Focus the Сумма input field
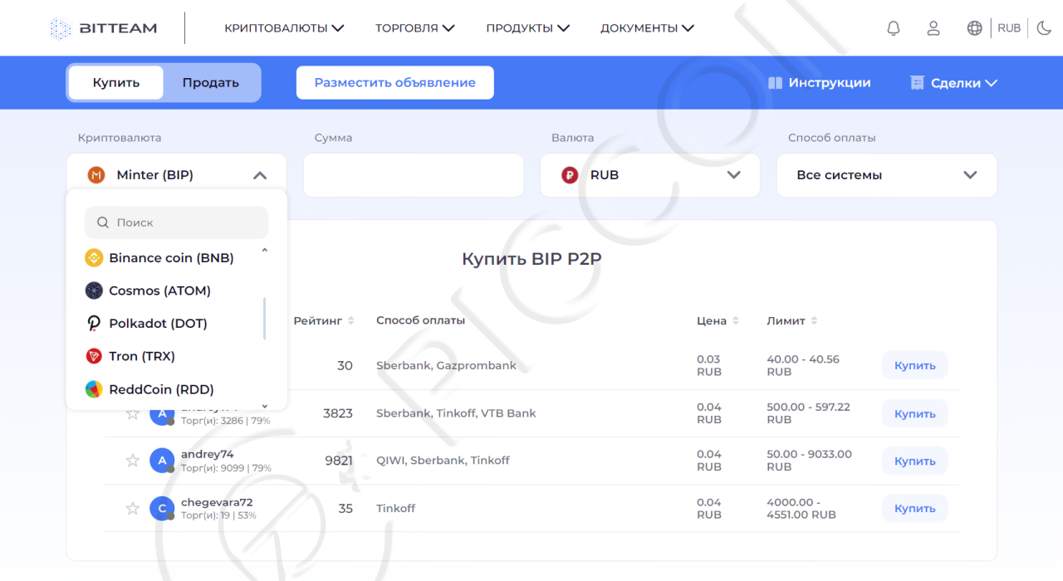This screenshot has height=581, width=1063. pyautogui.click(x=414, y=175)
